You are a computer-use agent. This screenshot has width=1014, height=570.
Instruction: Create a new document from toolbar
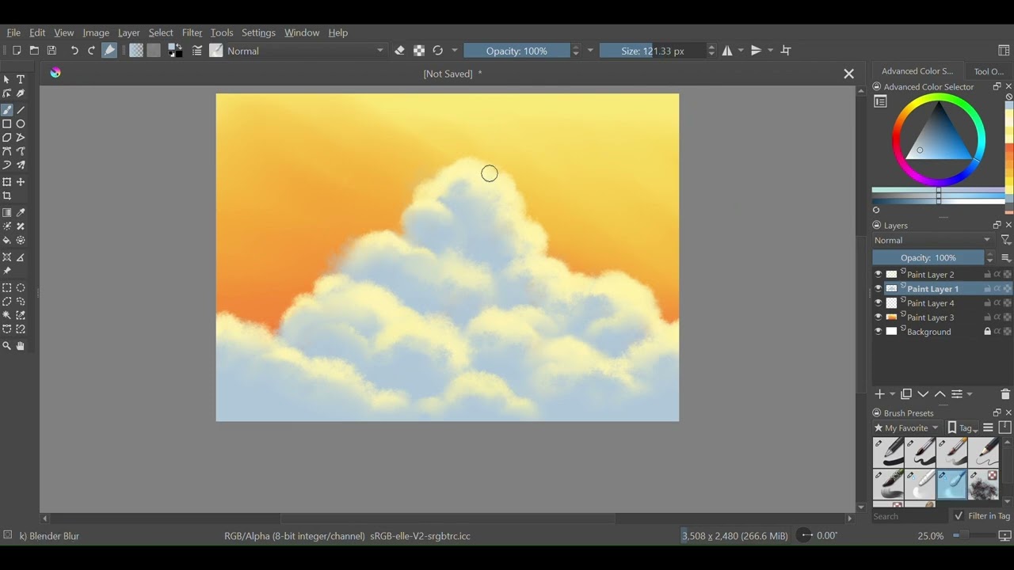(17, 51)
